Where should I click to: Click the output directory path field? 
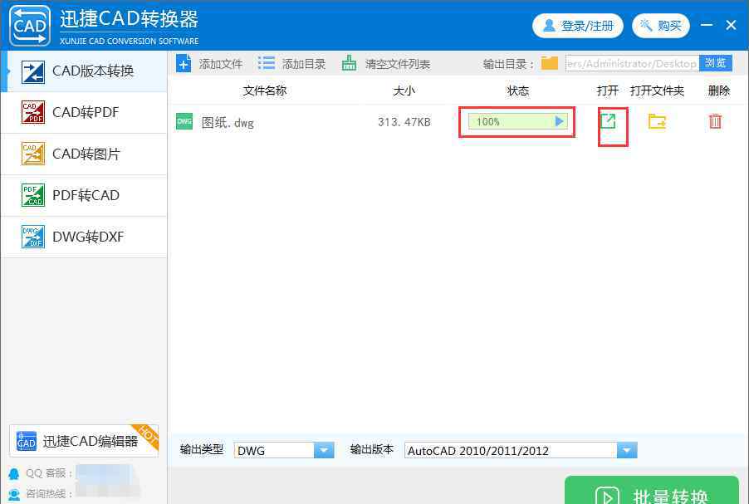[631, 63]
